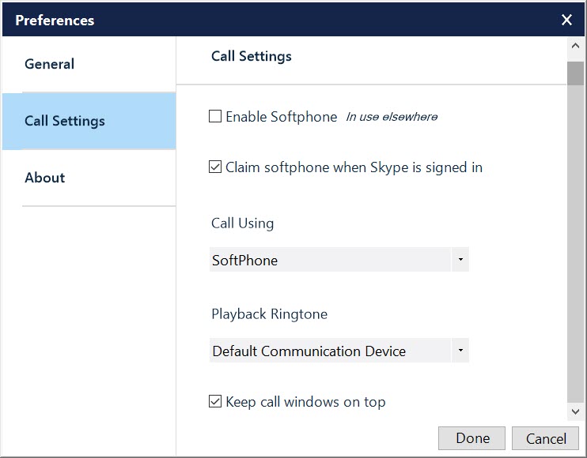Uncheck Claim softphone when Skype is signed in
Viewport: 587px width, 458px height.
(215, 167)
